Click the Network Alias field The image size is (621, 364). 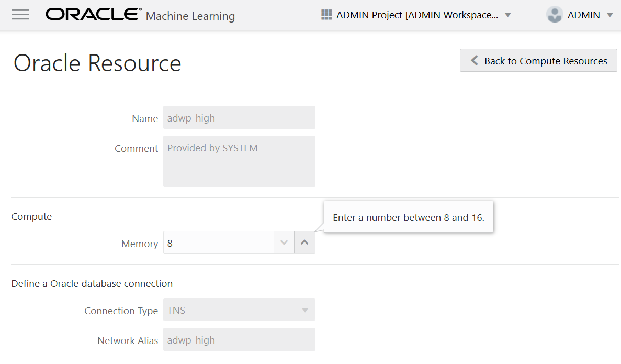tap(239, 339)
